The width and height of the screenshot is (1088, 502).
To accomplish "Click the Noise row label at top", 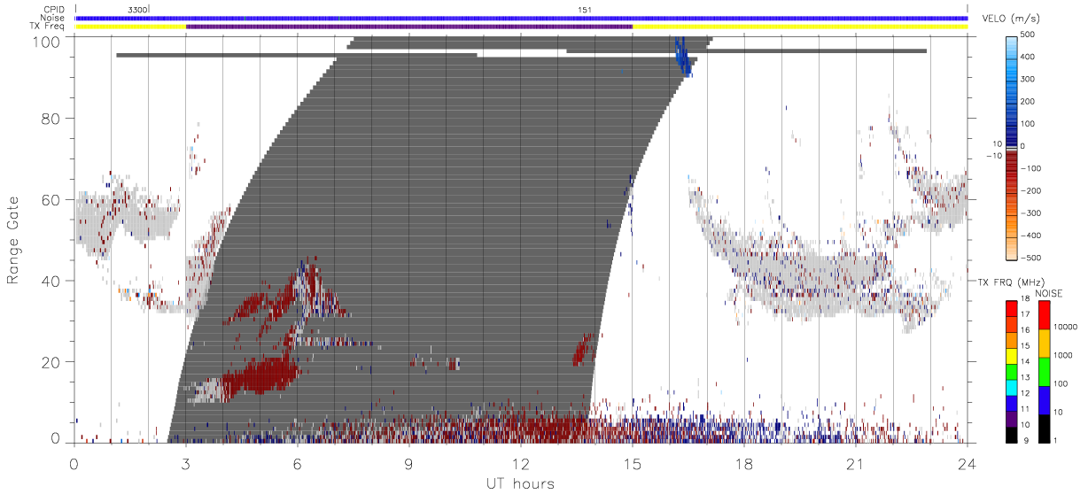I will pyautogui.click(x=53, y=18).
